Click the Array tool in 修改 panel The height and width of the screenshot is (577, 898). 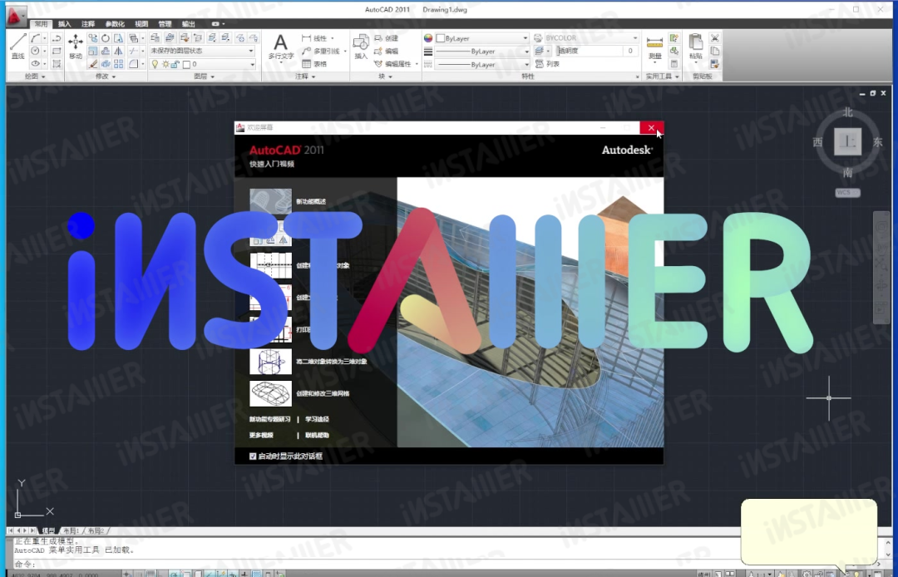[119, 64]
